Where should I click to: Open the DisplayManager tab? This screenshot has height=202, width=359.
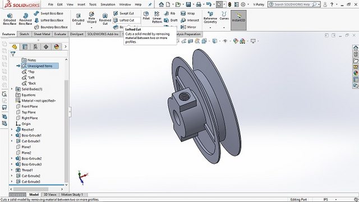[57, 47]
